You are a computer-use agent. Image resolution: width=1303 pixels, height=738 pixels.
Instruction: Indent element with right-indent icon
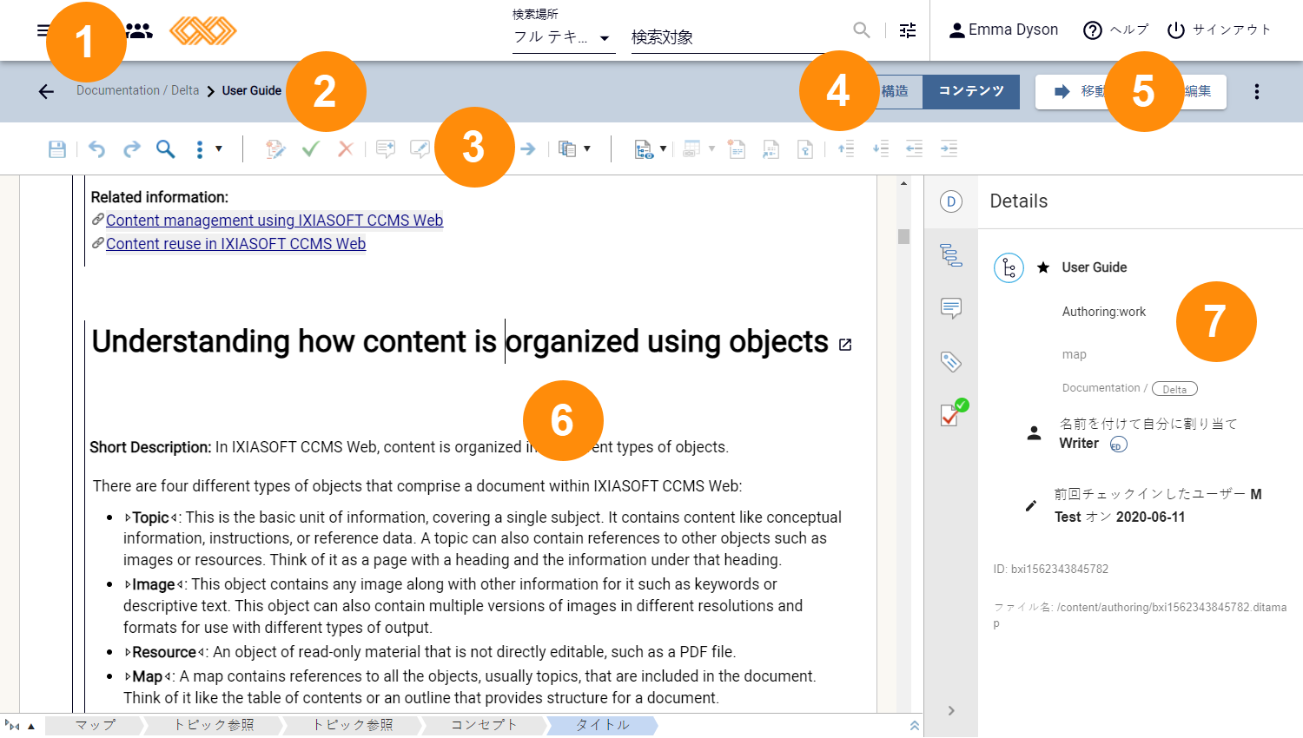949,149
